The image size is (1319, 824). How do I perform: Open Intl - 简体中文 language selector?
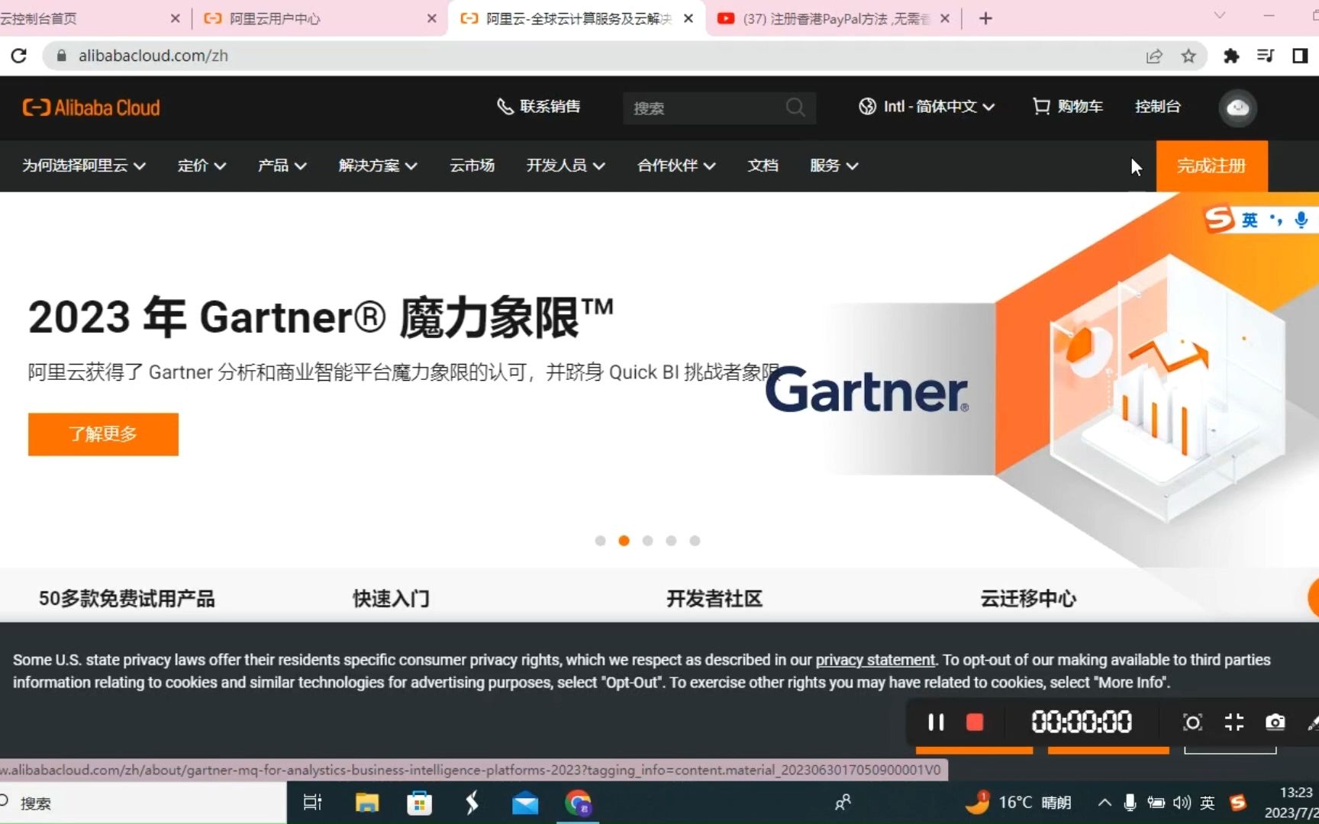[x=927, y=107]
